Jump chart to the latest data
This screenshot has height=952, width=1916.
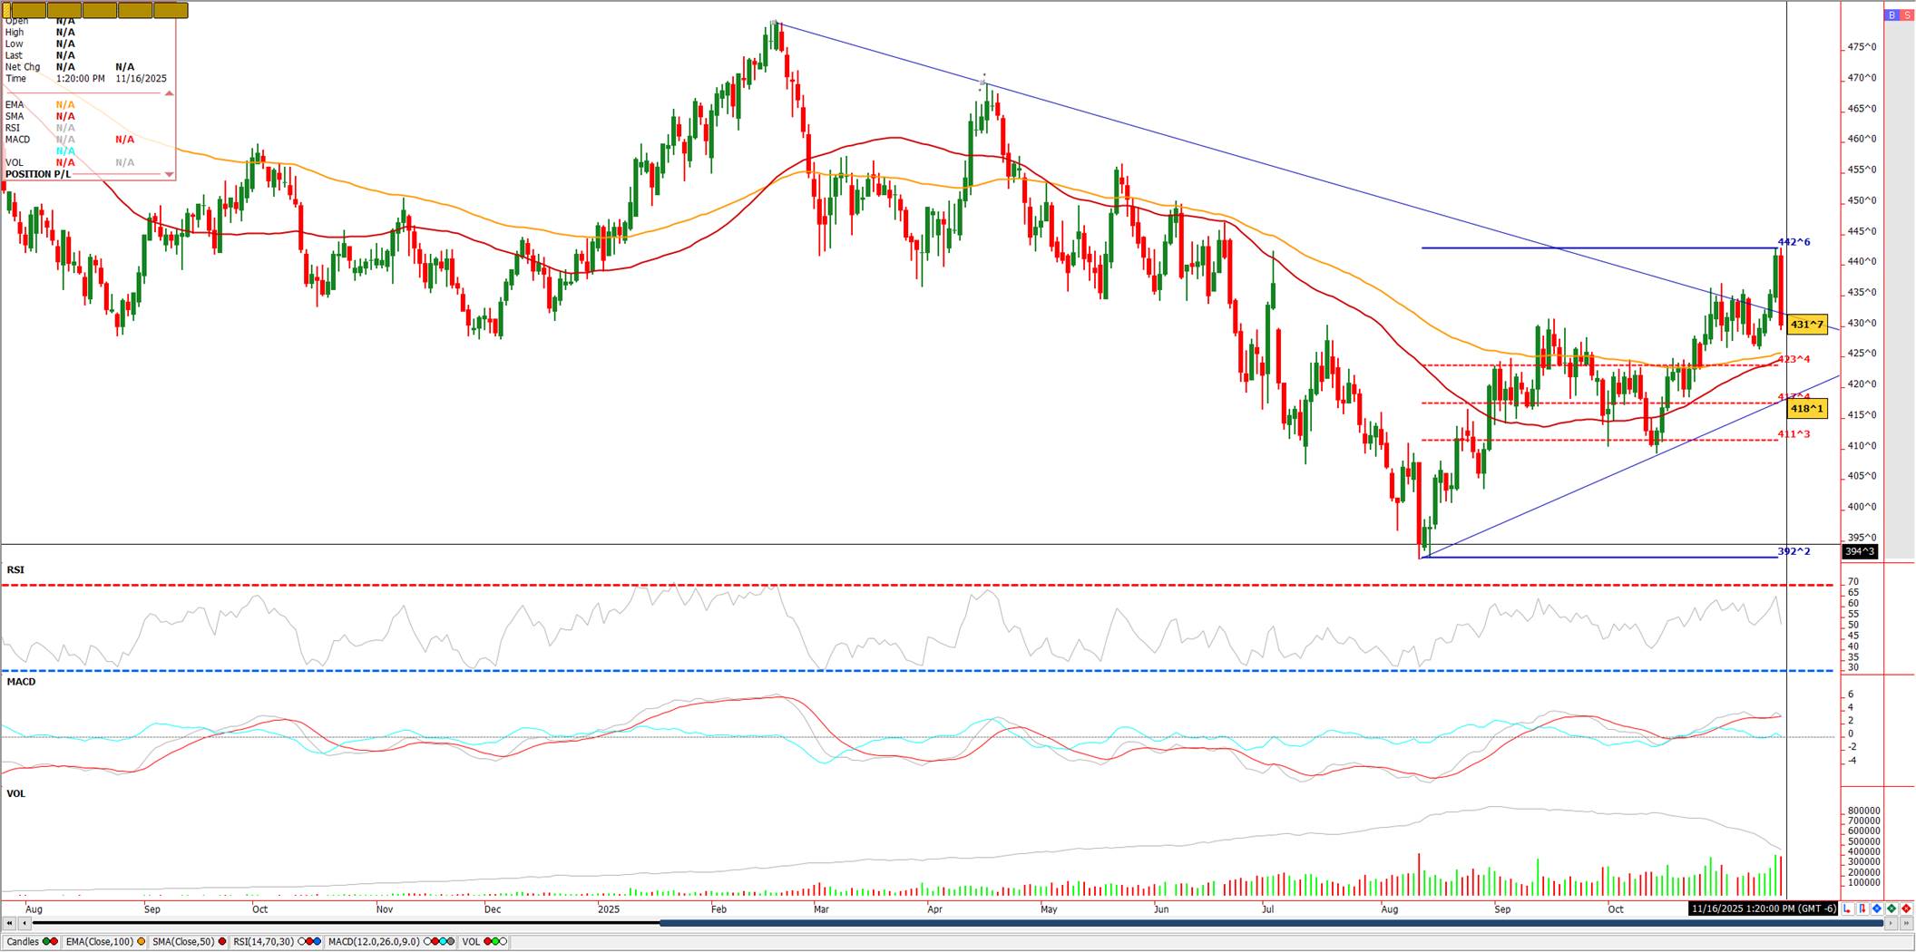coord(1905,924)
